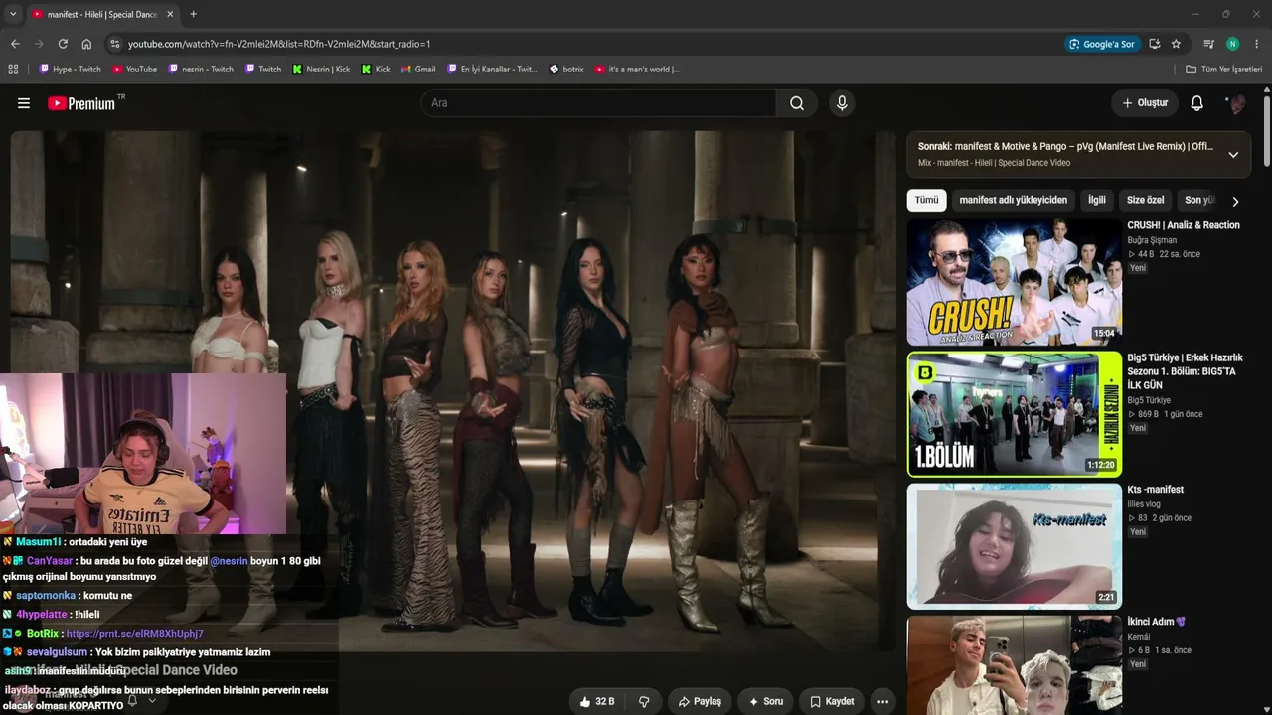Select the Tümü filter chip
The height and width of the screenshot is (715, 1272).
[926, 200]
